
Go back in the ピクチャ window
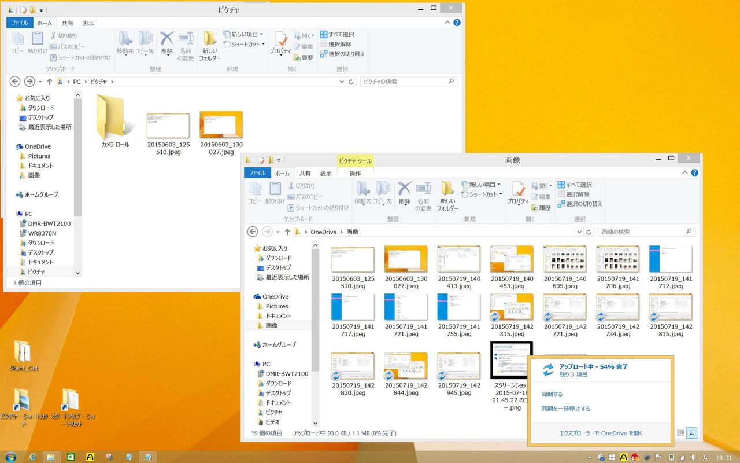(x=15, y=82)
